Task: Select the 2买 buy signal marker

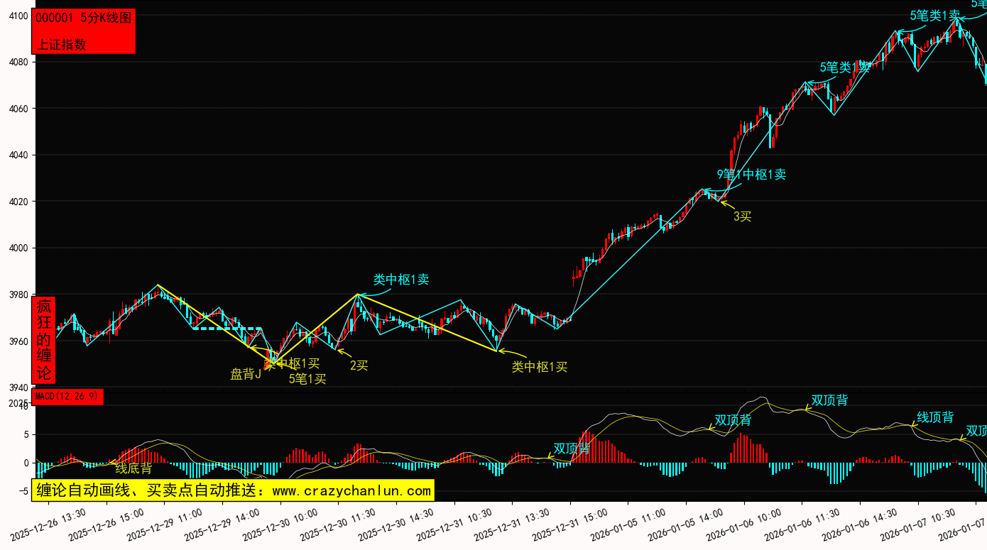Action: click(x=359, y=365)
